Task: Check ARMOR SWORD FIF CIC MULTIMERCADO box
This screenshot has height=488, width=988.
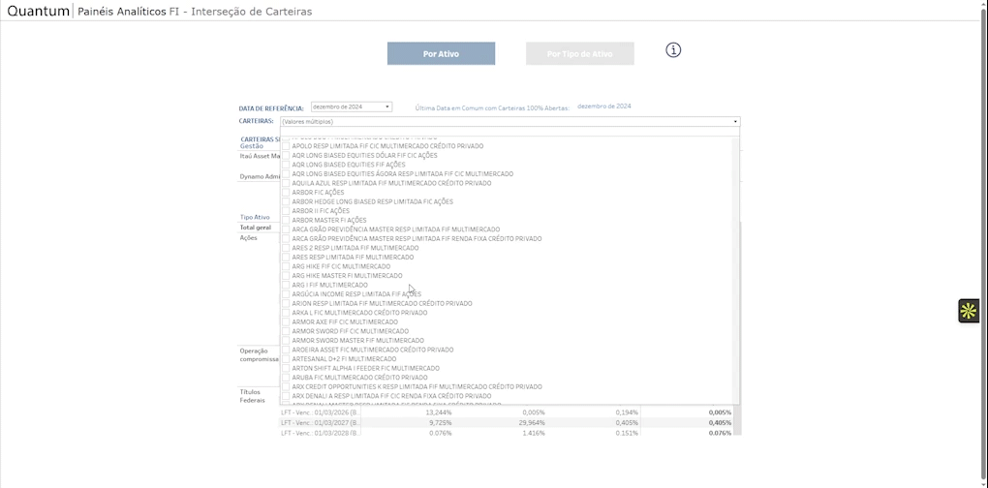Action: 286,331
